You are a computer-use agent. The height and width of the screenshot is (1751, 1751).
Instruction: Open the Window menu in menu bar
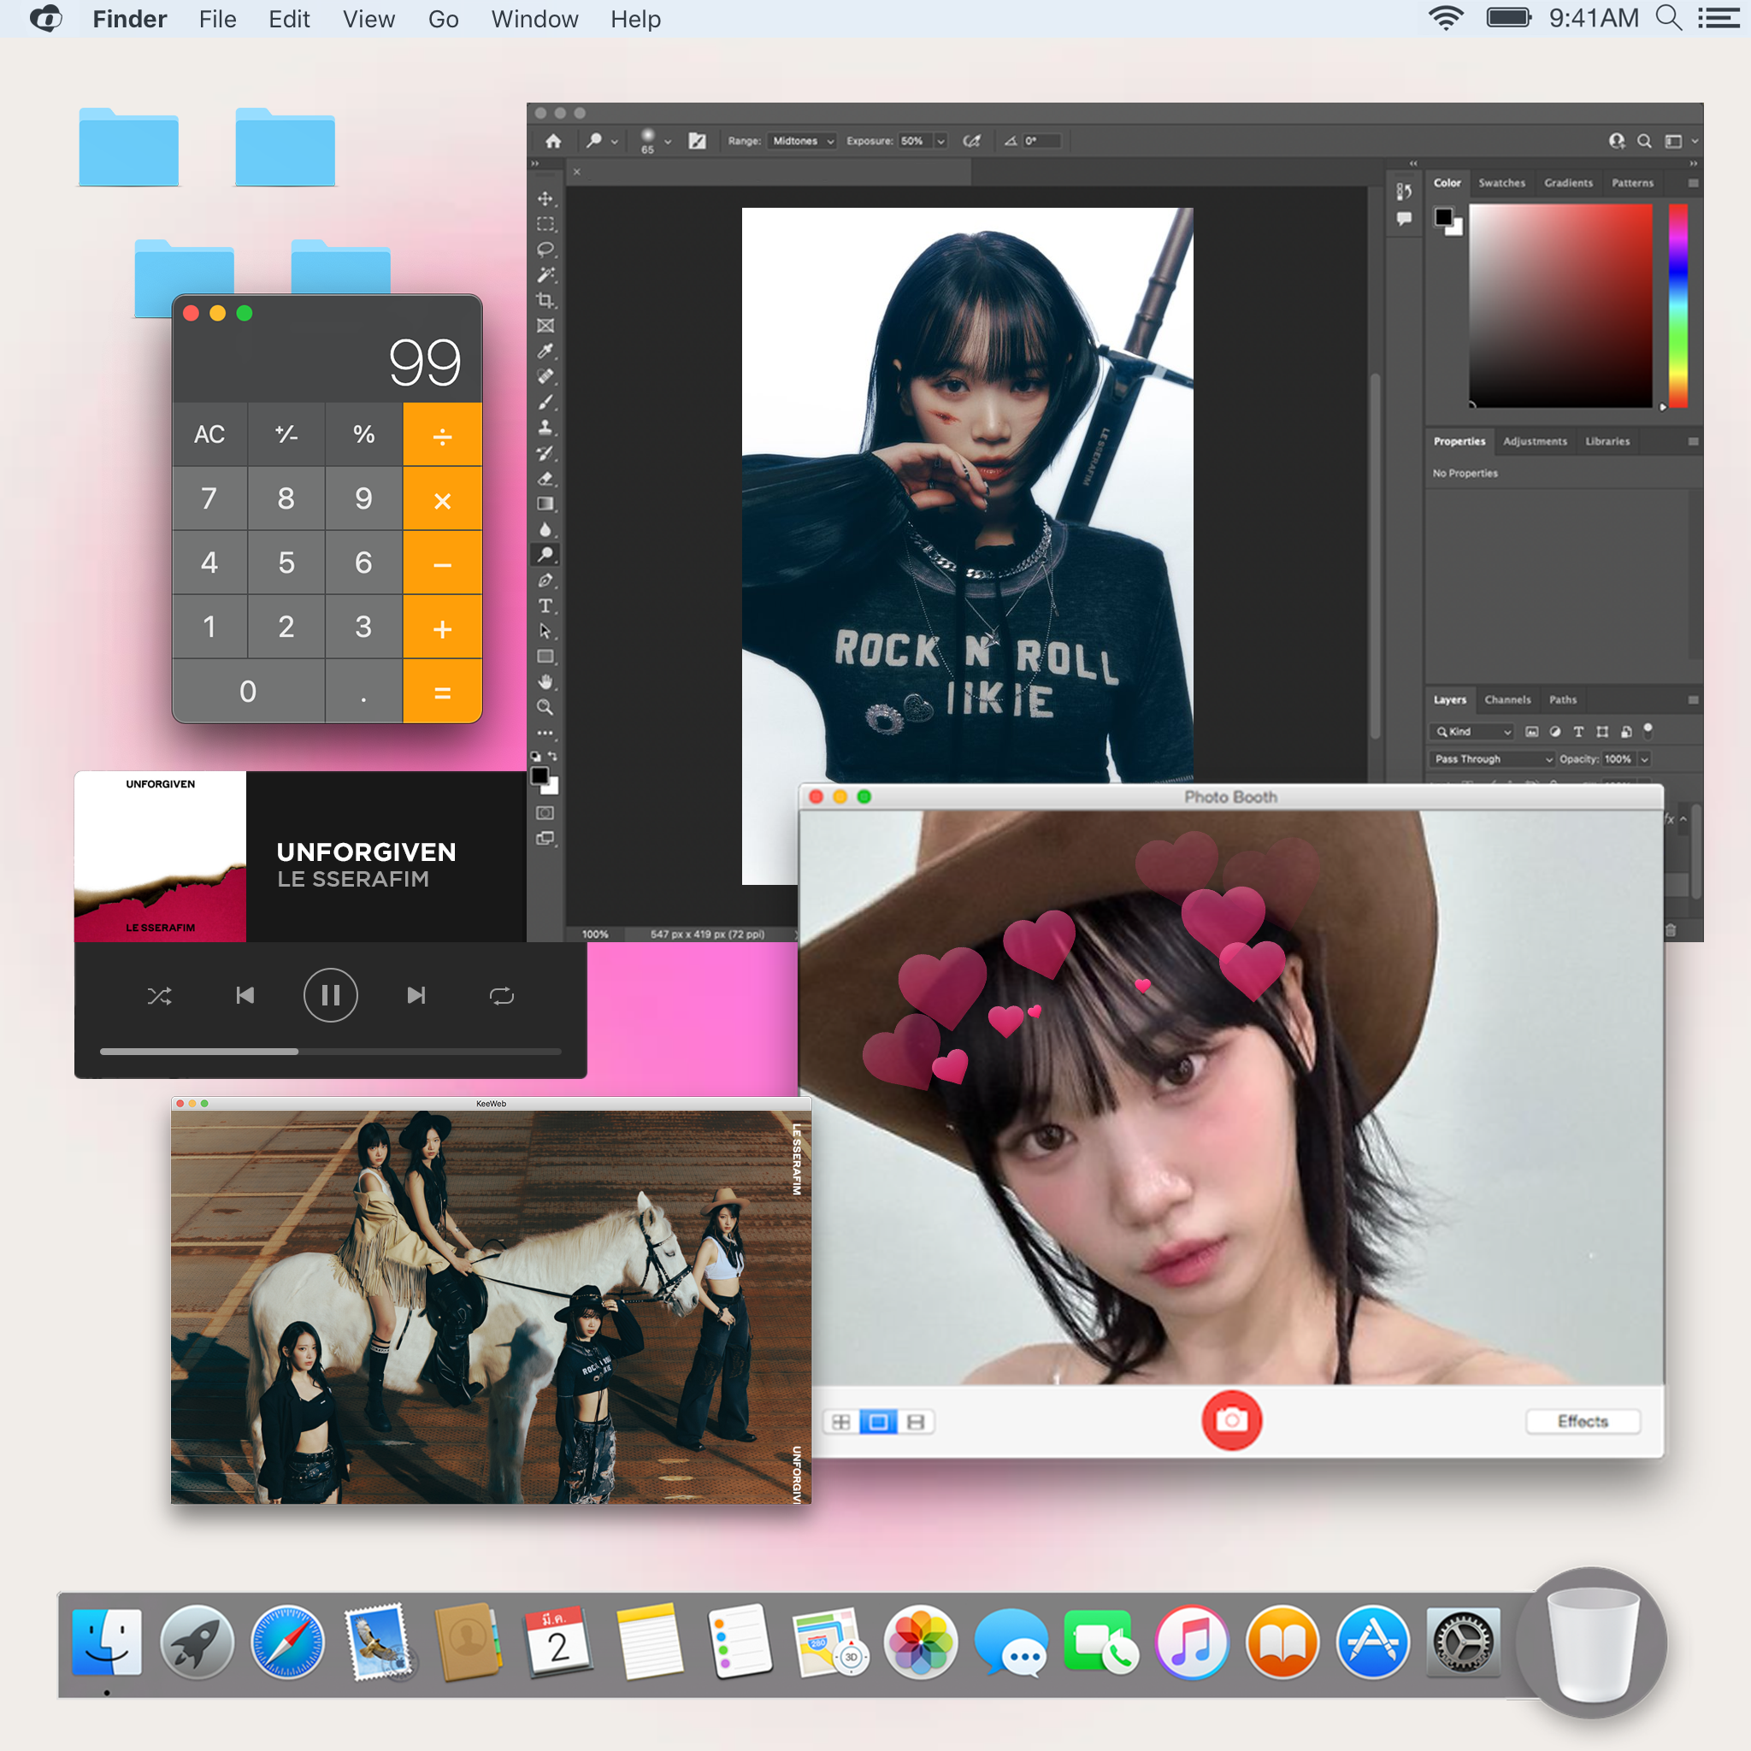tap(534, 19)
